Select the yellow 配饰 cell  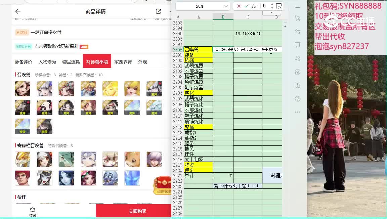click(x=198, y=127)
